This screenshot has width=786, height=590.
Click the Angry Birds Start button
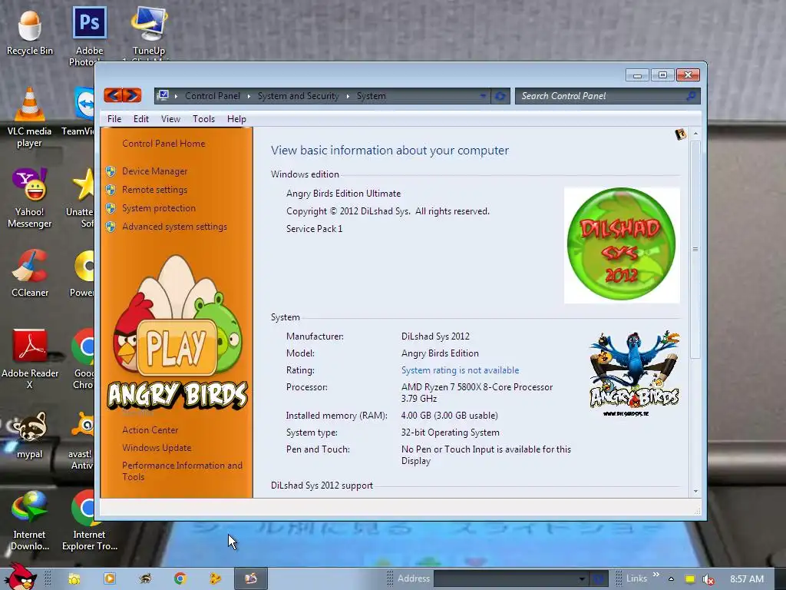(x=19, y=576)
